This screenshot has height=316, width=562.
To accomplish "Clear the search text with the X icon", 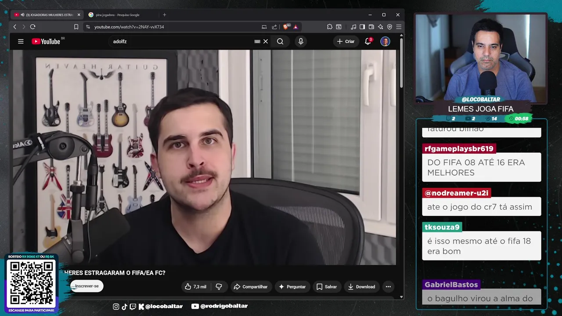I will coord(266,41).
